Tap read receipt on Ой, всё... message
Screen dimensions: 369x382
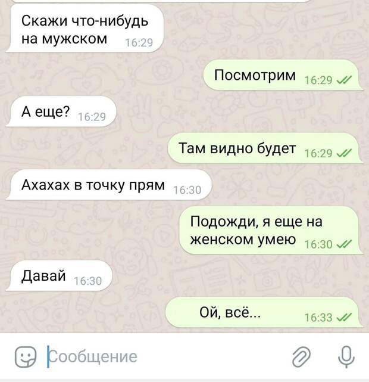(343, 317)
